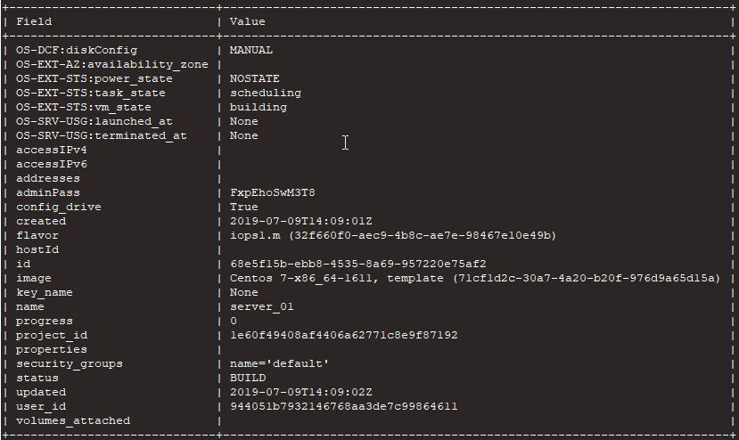Screen dimensions: 739x440
Task: Click the diskConfig value MANUAL
Action: [251, 50]
